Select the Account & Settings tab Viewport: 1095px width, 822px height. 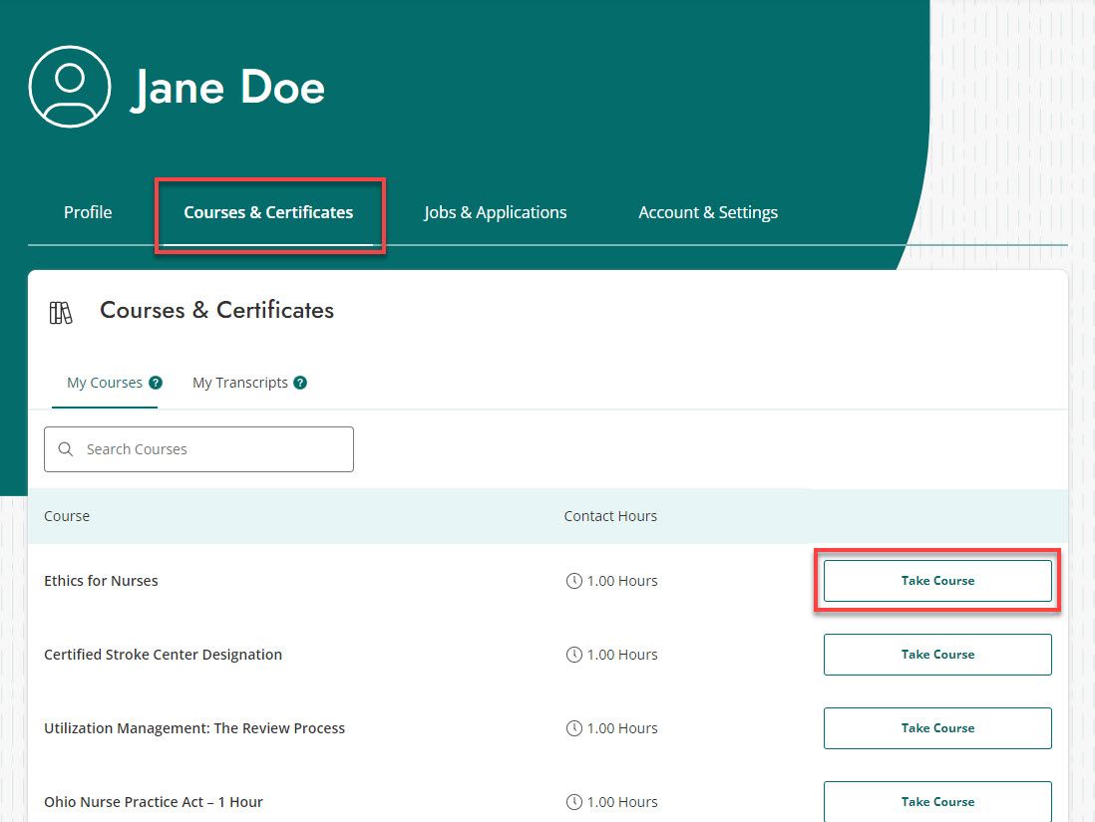point(708,212)
